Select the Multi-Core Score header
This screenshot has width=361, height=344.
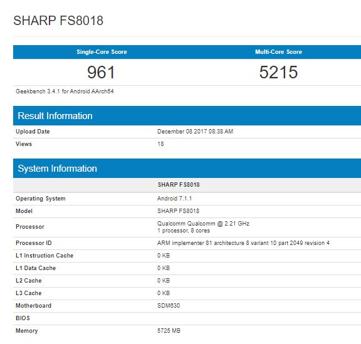click(x=278, y=52)
